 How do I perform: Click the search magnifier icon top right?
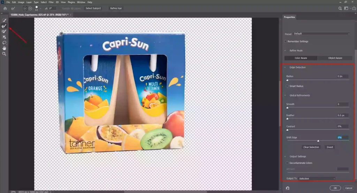point(340,8)
